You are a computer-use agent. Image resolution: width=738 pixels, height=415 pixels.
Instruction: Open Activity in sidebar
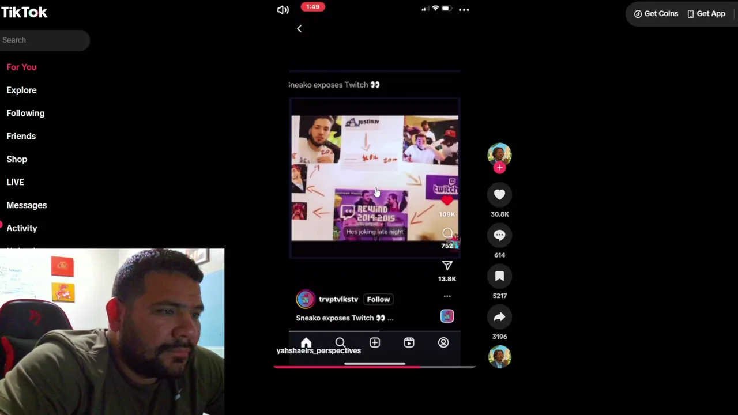point(22,228)
